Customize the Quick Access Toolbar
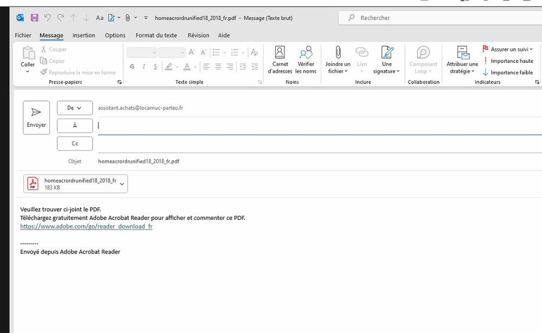Image resolution: width=542 pixels, height=333 pixels. coord(146,18)
